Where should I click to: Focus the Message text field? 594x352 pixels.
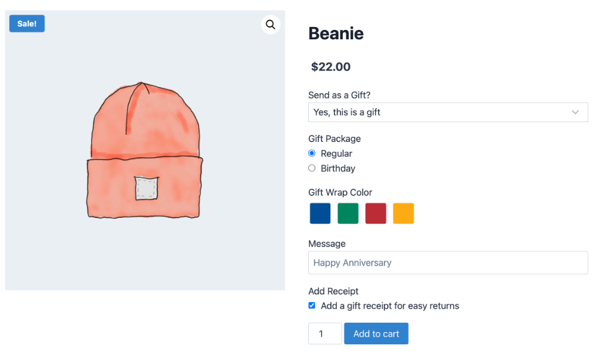[448, 263]
